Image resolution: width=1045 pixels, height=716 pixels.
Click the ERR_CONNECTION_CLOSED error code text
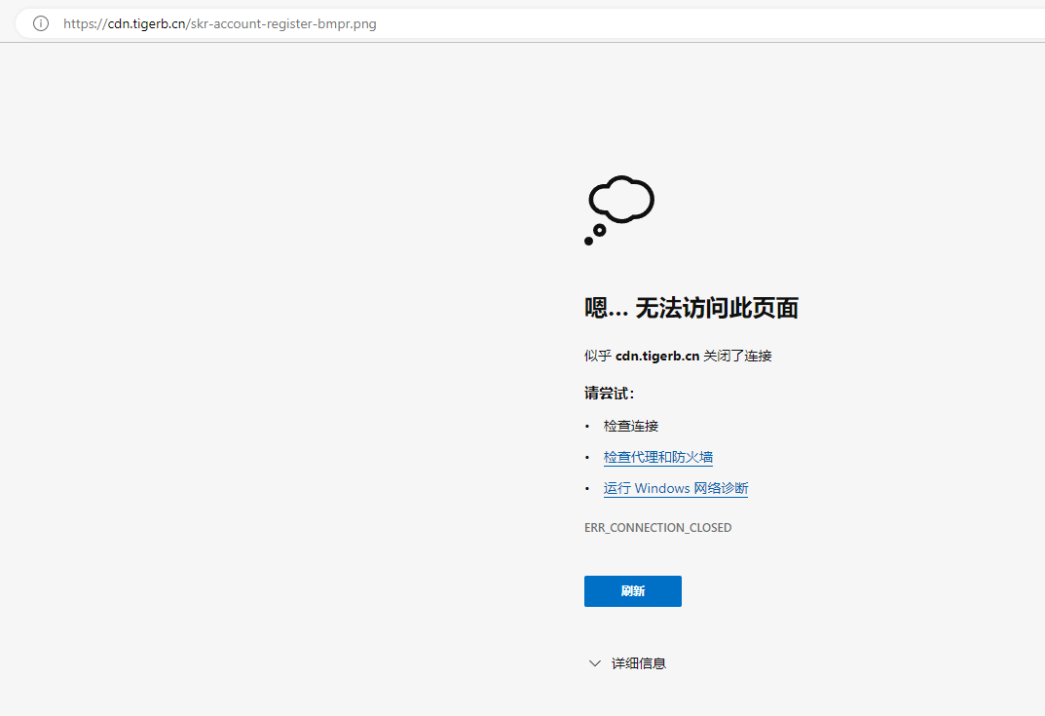point(657,527)
